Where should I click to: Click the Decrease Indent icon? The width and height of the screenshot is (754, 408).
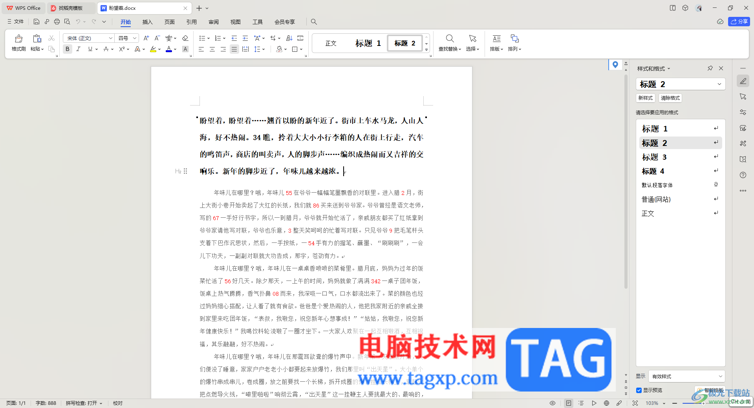click(234, 38)
